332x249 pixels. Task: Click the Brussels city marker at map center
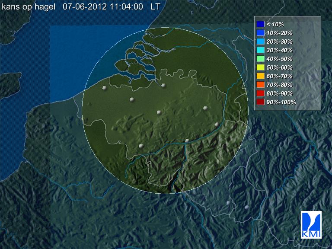pyautogui.click(x=160, y=112)
